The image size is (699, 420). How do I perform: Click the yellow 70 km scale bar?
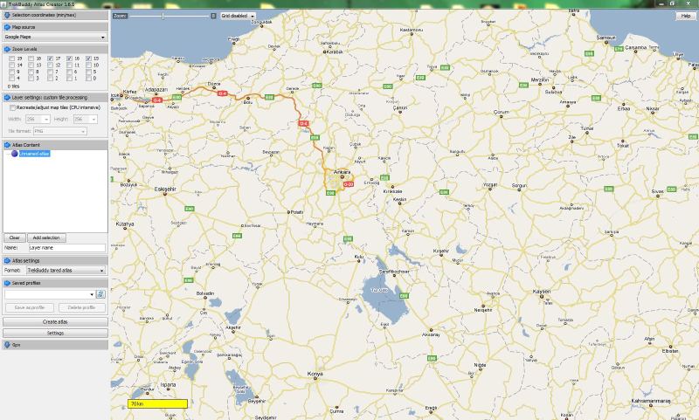(x=157, y=404)
